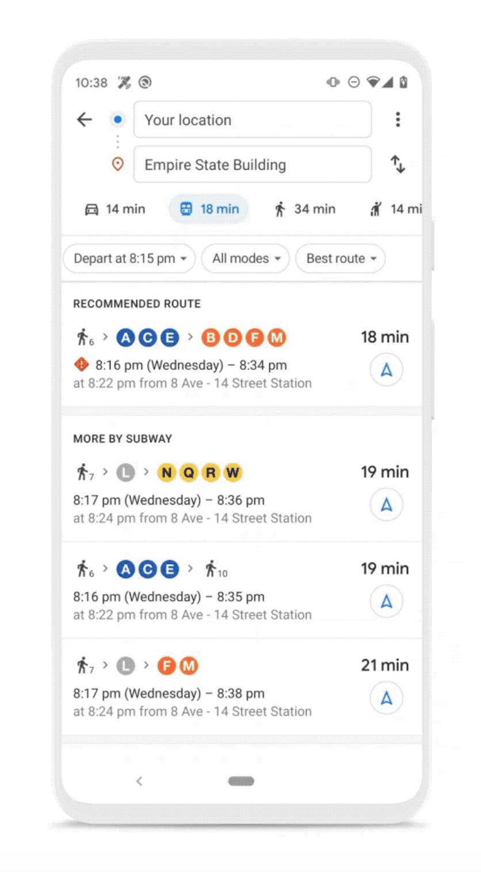Open the 'Best route' sorting dropdown
This screenshot has width=481, height=872.
(341, 259)
